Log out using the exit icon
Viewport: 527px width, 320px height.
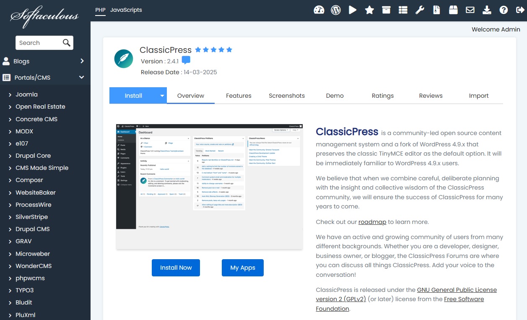520,10
